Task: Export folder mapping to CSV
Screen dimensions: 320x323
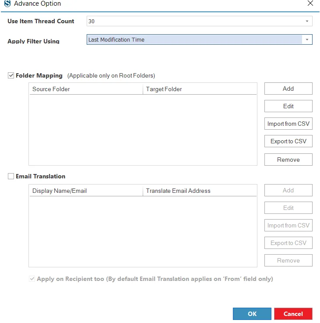Action: pyautogui.click(x=288, y=141)
